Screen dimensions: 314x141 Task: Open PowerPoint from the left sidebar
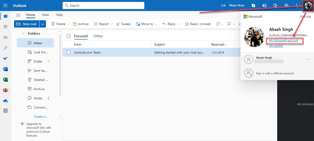click(x=6, y=90)
